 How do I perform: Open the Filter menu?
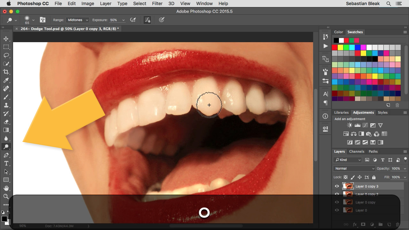point(157,4)
